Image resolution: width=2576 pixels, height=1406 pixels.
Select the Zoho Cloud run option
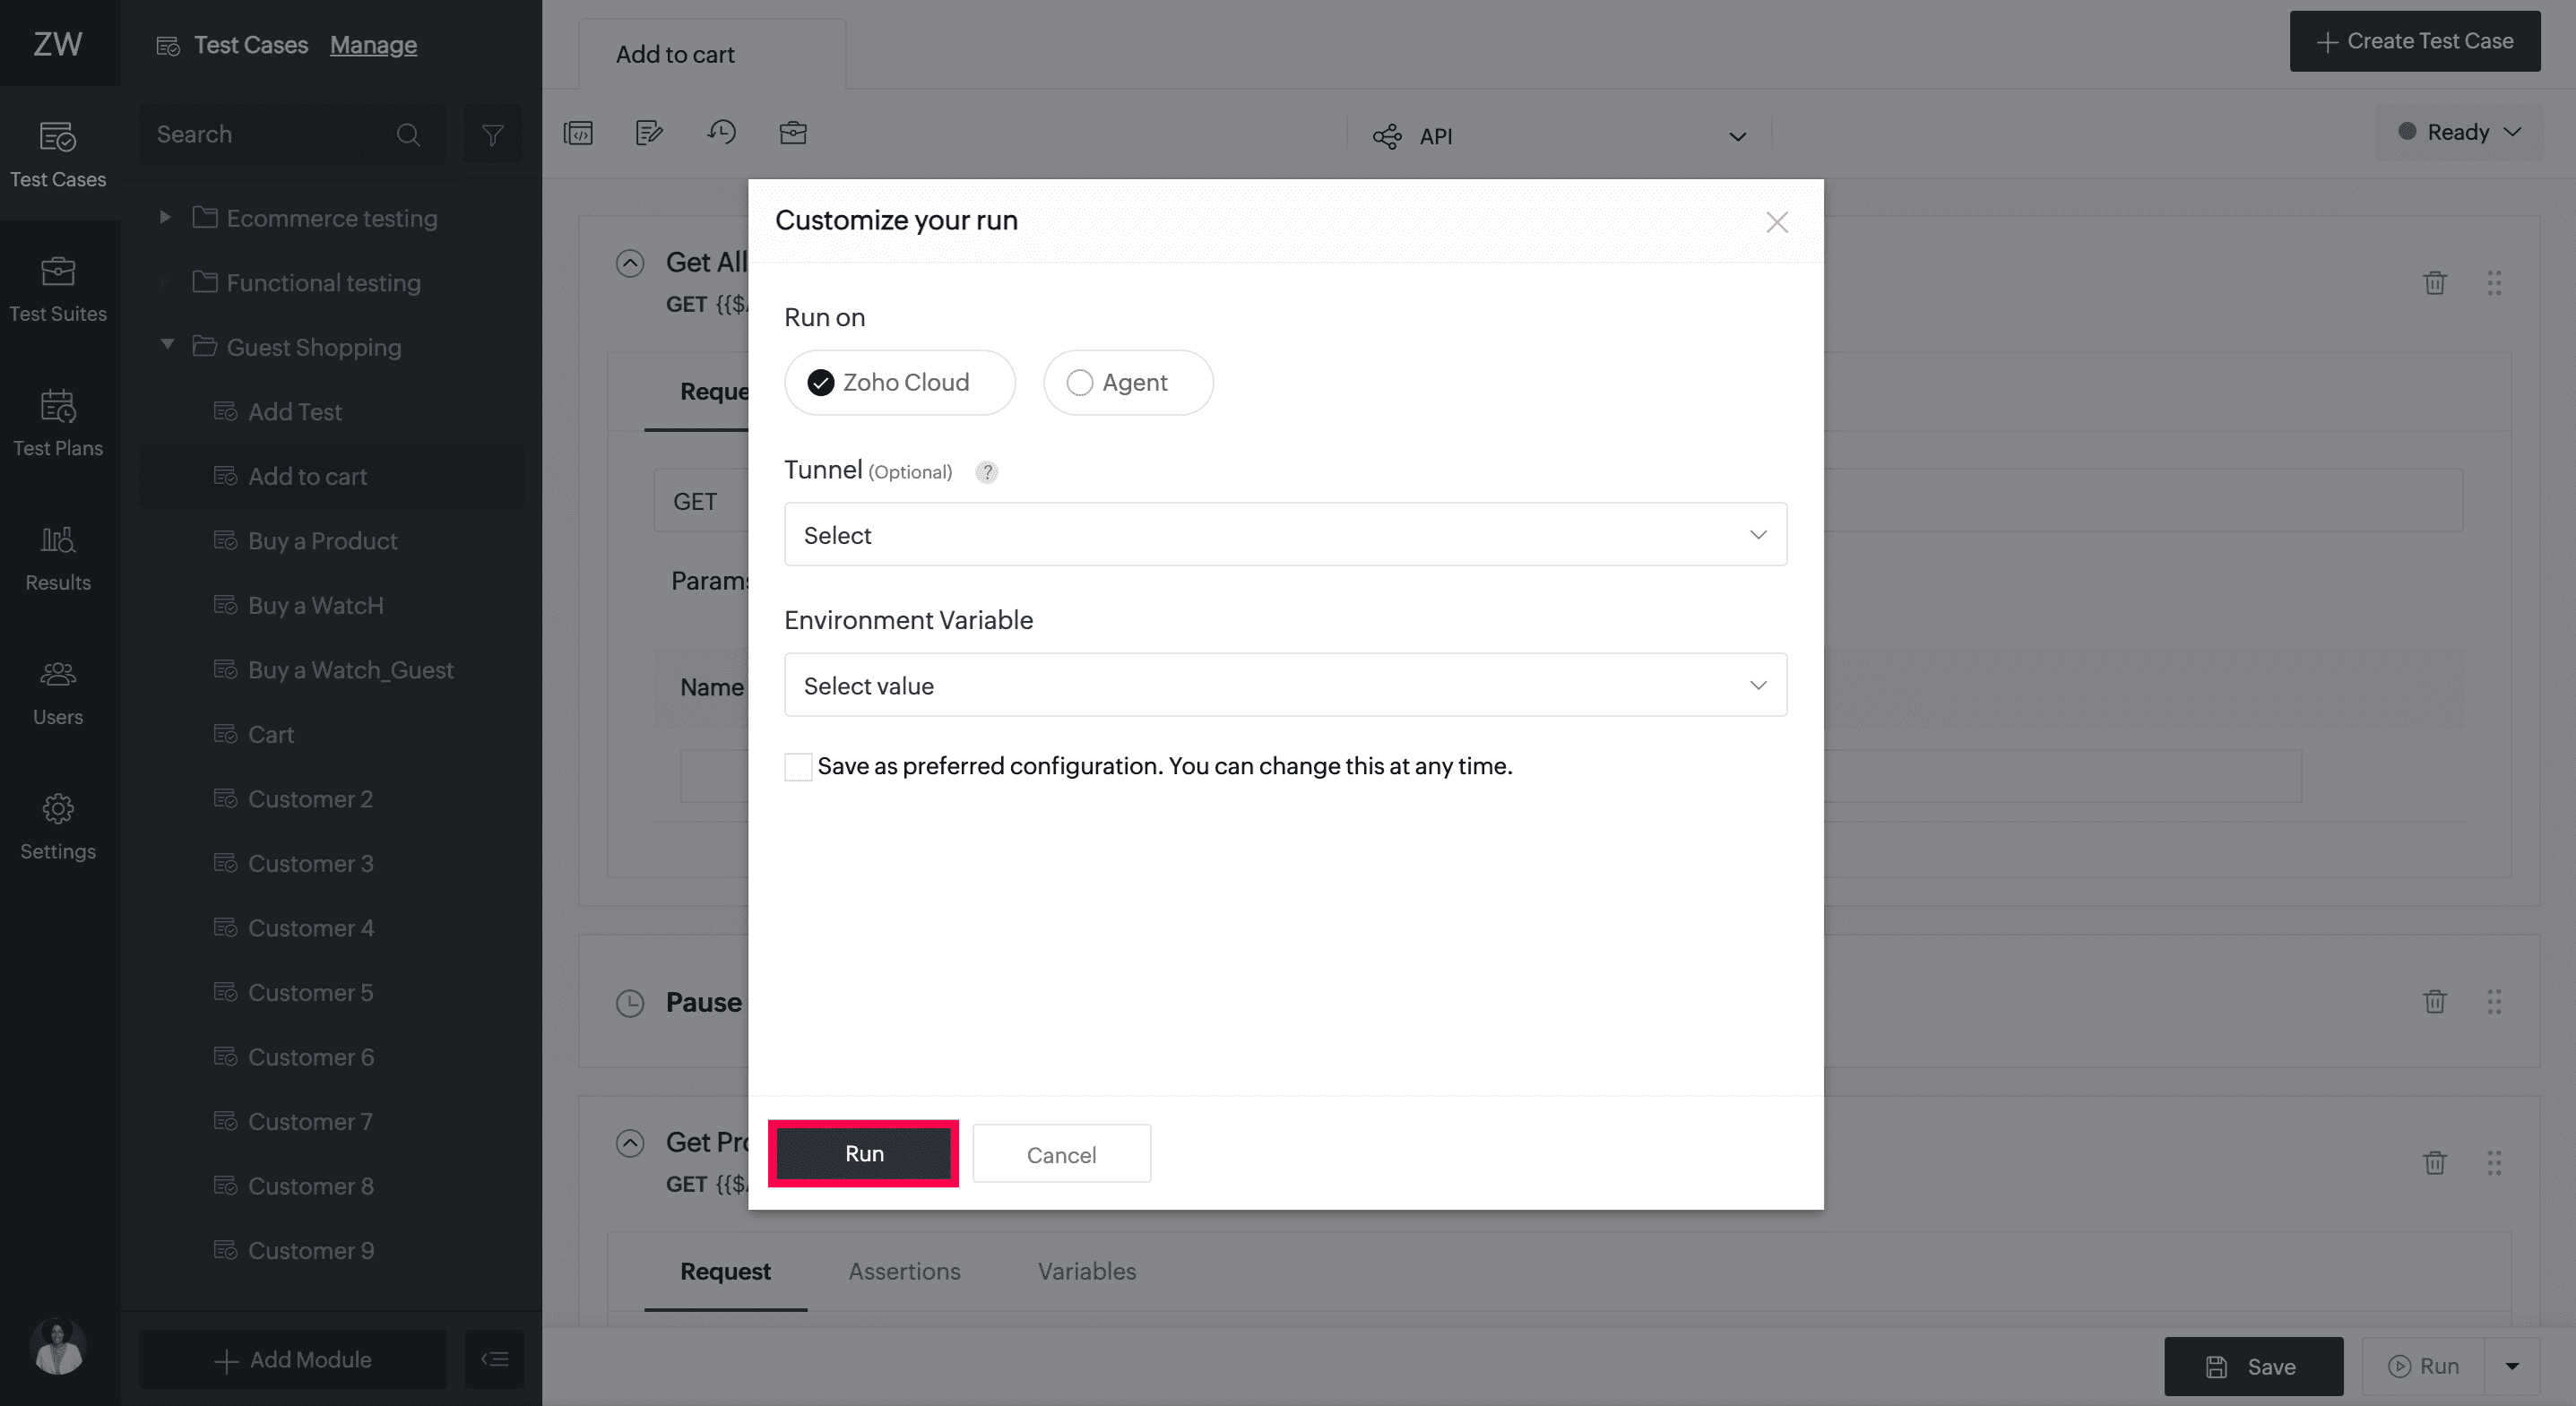899,382
